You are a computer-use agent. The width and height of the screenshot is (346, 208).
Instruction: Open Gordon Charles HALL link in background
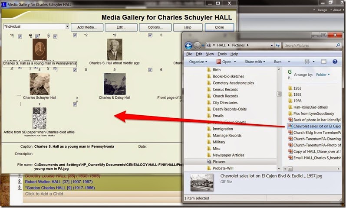coord(60,188)
